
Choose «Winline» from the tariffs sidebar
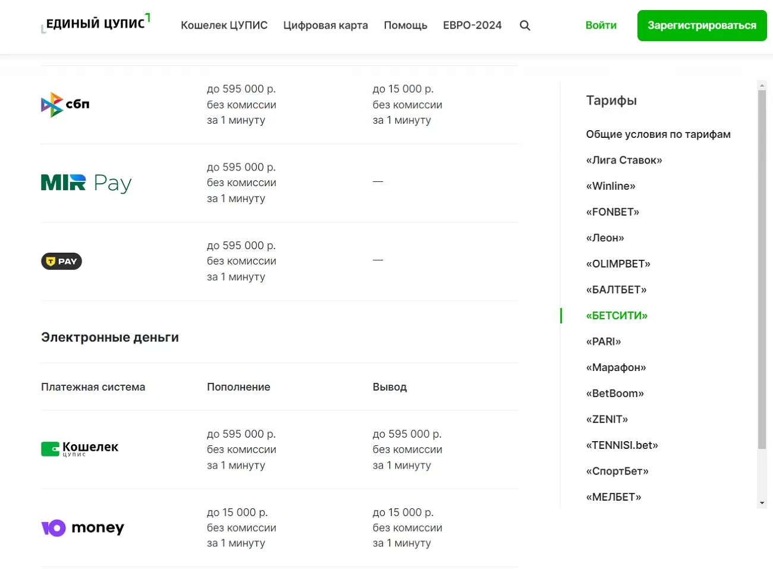coord(611,186)
